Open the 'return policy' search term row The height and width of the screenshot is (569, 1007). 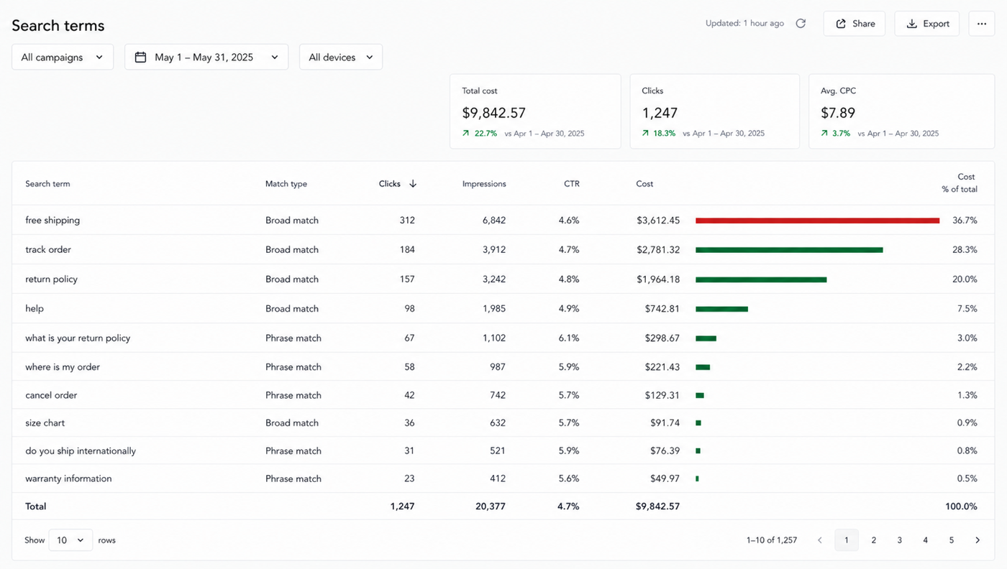[x=503, y=279]
